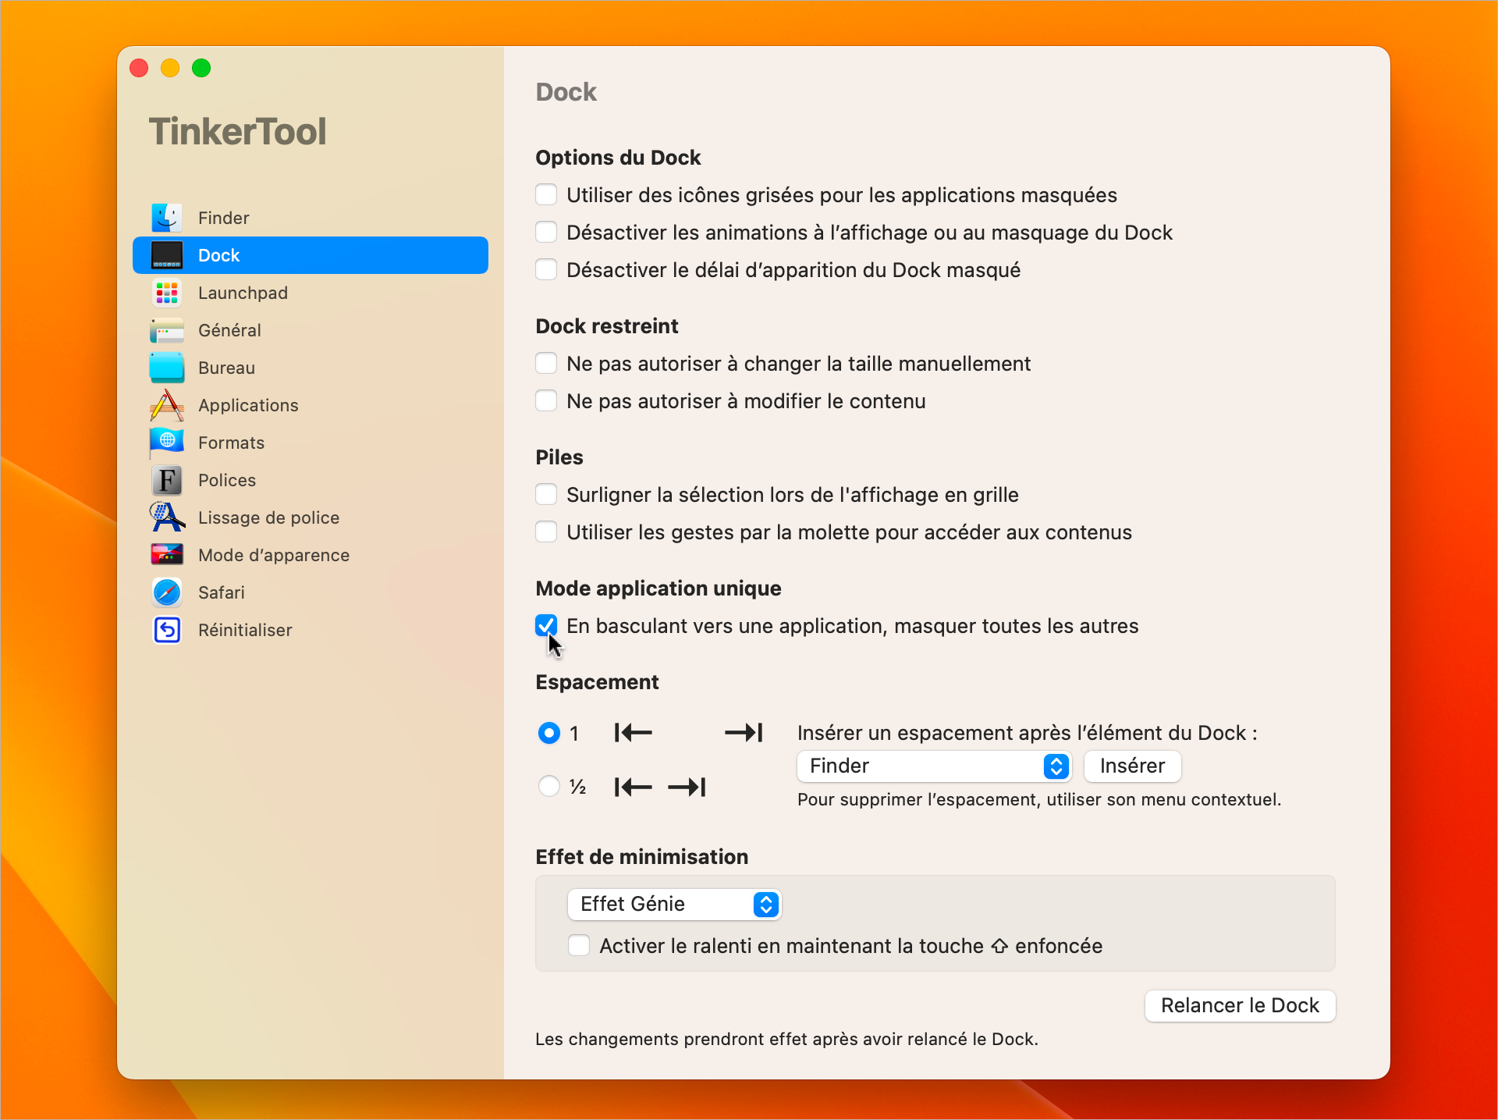This screenshot has height=1120, width=1498.
Task: Click the Applications icon in sidebar
Action: pyautogui.click(x=167, y=405)
